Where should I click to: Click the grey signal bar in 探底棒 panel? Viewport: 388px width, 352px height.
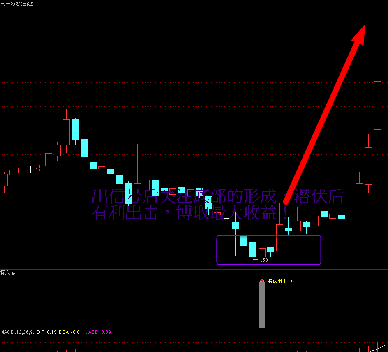[262, 305]
